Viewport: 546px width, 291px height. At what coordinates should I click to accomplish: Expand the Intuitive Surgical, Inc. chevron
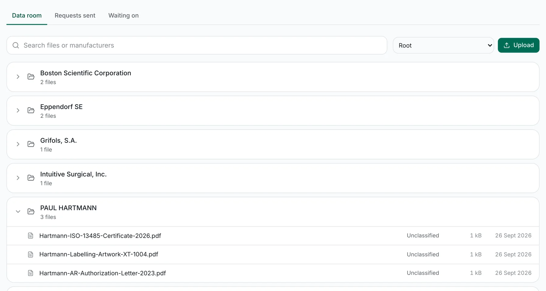(18, 178)
